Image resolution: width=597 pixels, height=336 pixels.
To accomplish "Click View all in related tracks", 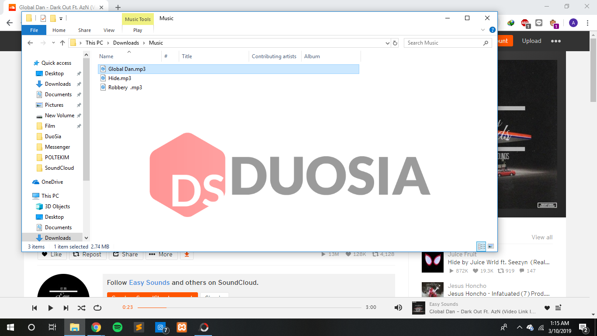I will pyautogui.click(x=542, y=237).
